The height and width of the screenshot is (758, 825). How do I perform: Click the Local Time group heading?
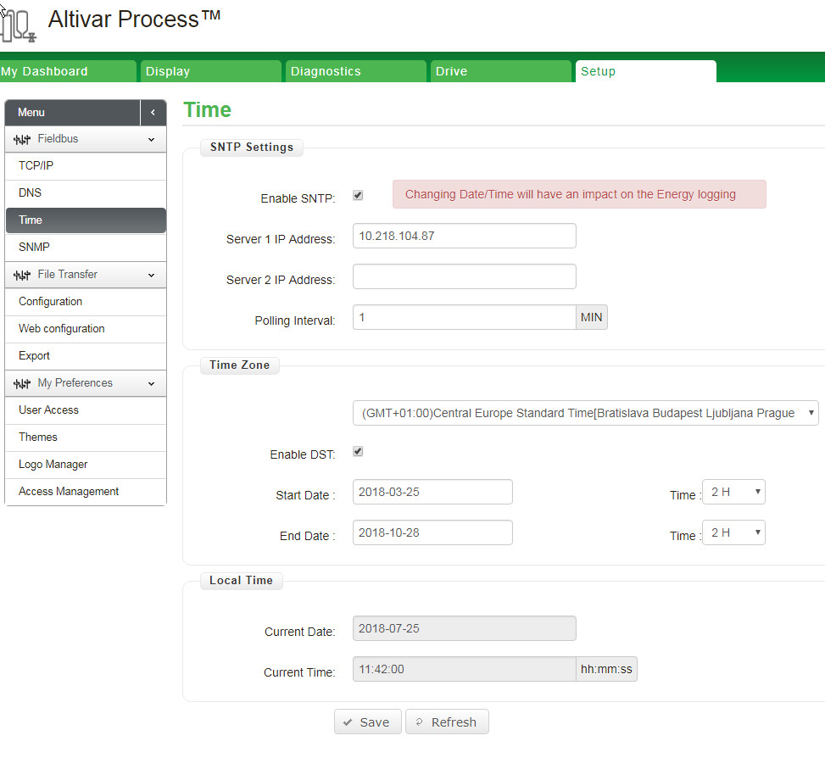pyautogui.click(x=241, y=580)
